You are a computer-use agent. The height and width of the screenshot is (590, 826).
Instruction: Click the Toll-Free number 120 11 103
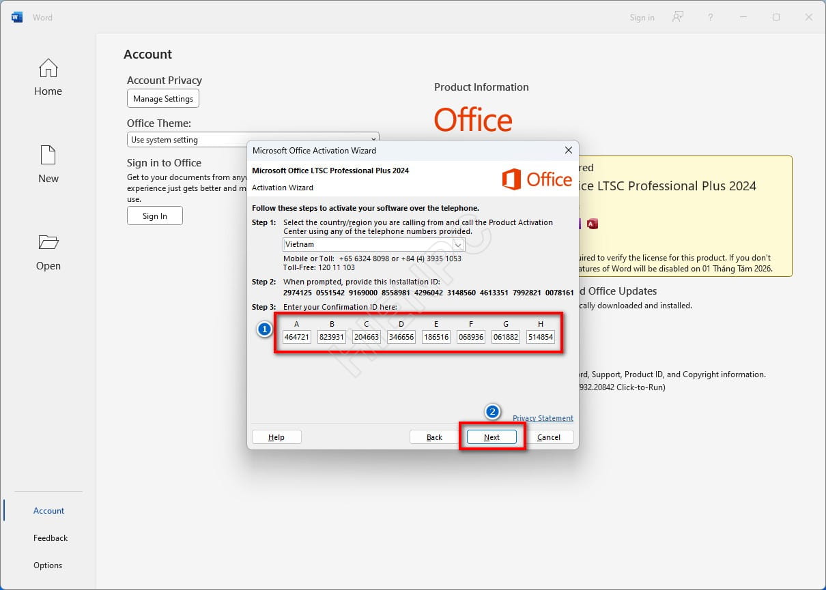pos(337,268)
